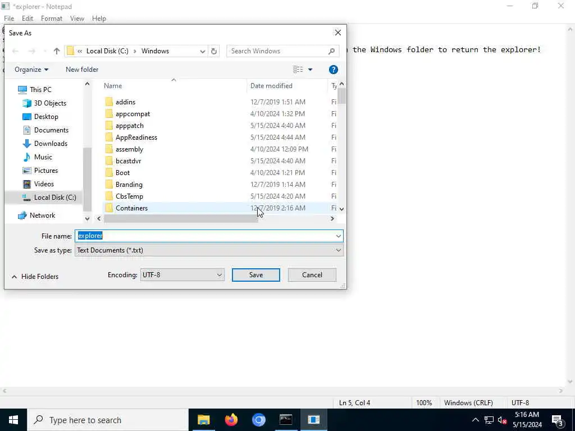The height and width of the screenshot is (431, 575).
Task: Click the Boot folder icon
Action: click(109, 173)
